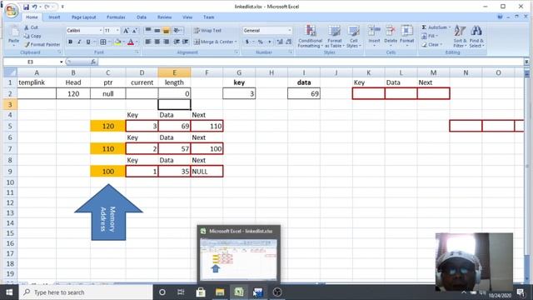Screen dimensions: 533x300
Task: Click the Decrease Decimal icon
Action: [x=289, y=42]
